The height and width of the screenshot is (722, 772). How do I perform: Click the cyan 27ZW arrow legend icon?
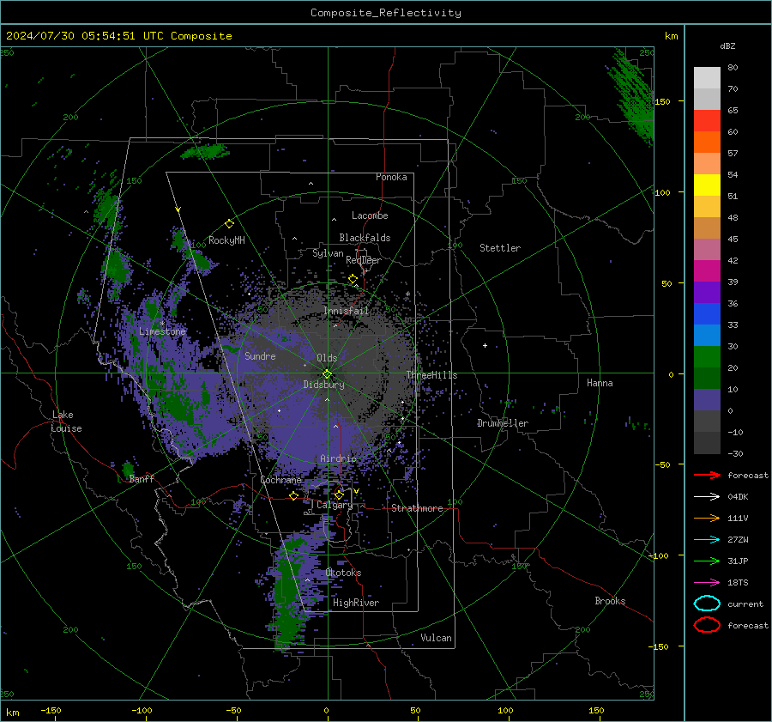pos(707,540)
